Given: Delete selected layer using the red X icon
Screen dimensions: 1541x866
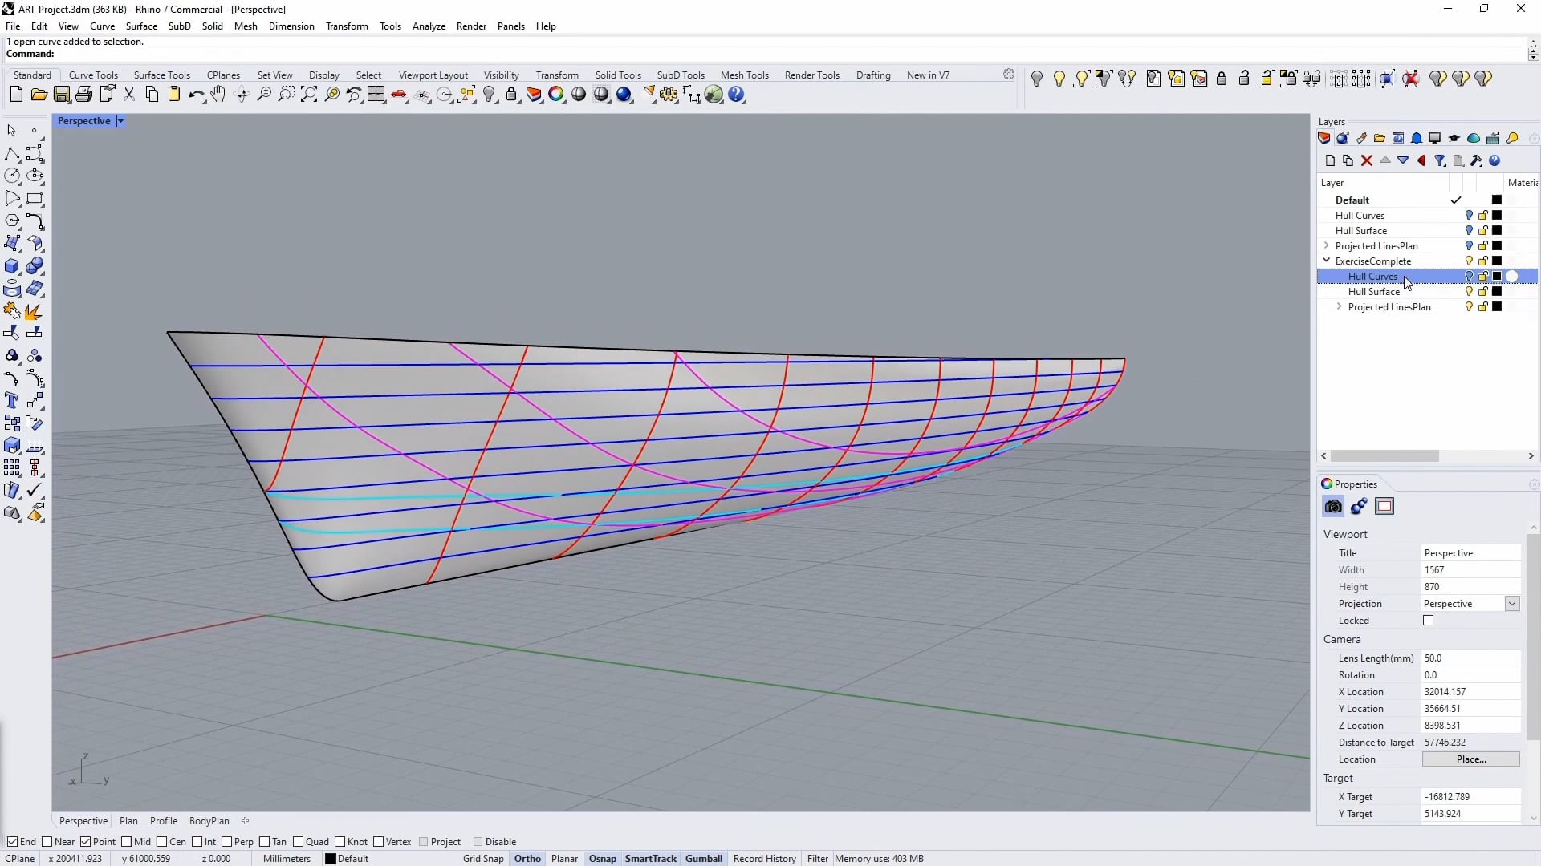Looking at the screenshot, I should click(x=1368, y=160).
